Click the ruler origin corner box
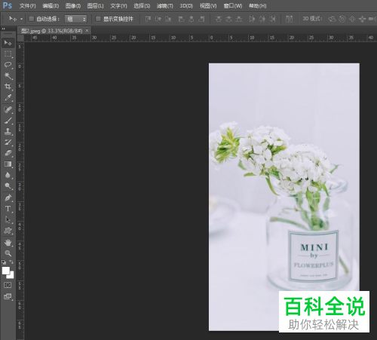The image size is (377, 340). (20, 38)
